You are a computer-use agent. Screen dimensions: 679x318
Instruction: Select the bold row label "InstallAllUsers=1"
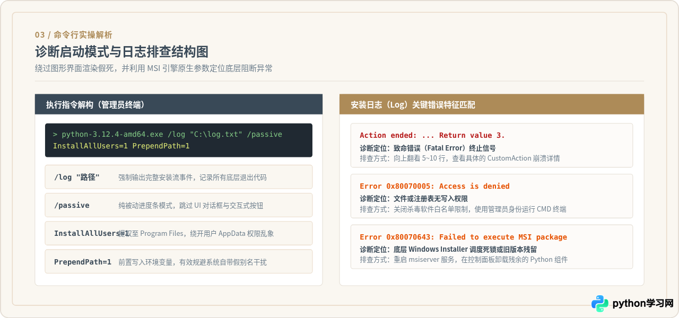tap(91, 233)
